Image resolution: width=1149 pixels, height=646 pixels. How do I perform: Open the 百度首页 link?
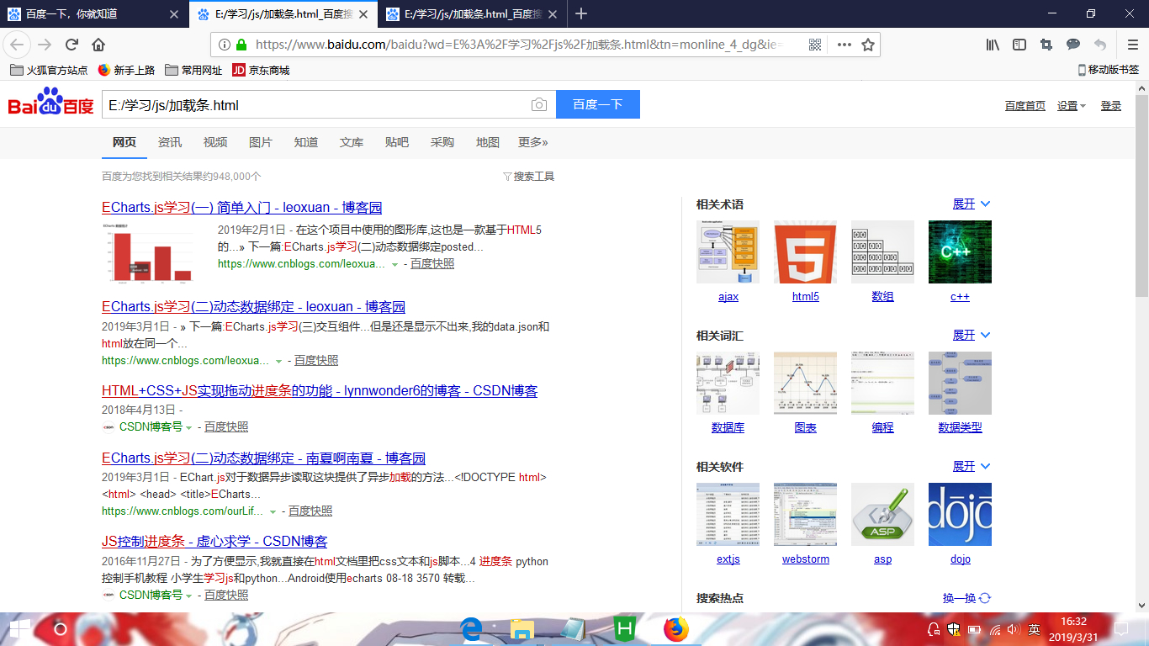click(x=1025, y=105)
